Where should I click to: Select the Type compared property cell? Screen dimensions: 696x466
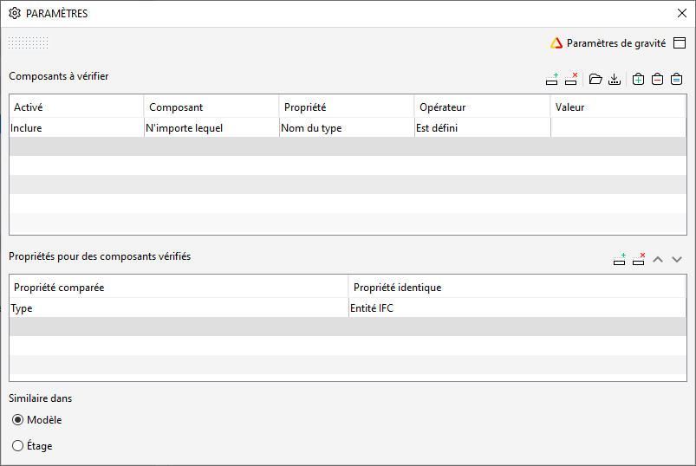[179, 307]
